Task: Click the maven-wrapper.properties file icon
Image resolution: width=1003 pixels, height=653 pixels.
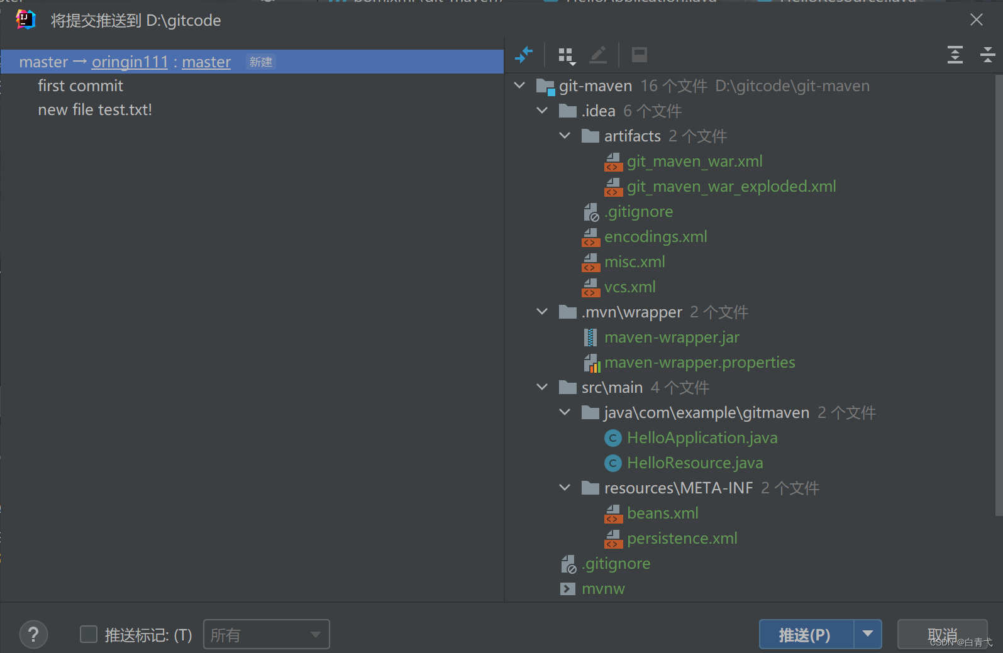Action: pos(591,363)
